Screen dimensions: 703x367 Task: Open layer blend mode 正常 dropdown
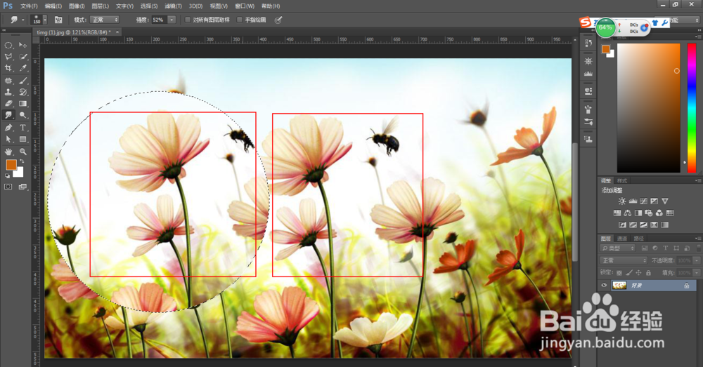[624, 260]
